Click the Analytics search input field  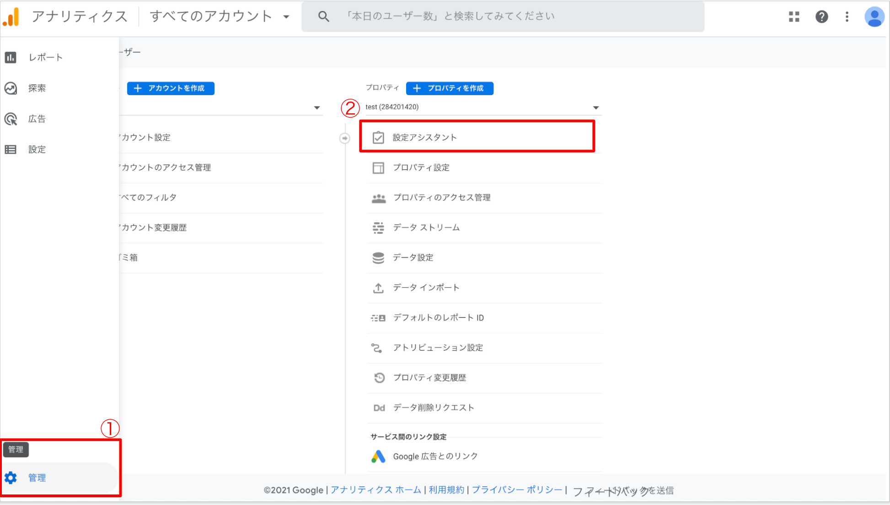pos(503,16)
